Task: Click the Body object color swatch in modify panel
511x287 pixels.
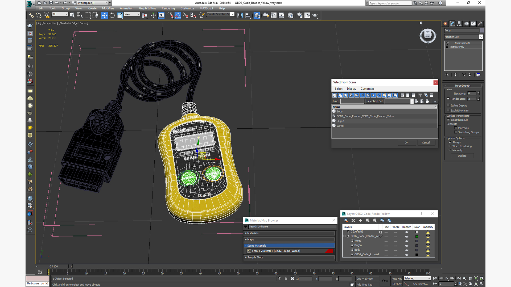Action: click(482, 31)
